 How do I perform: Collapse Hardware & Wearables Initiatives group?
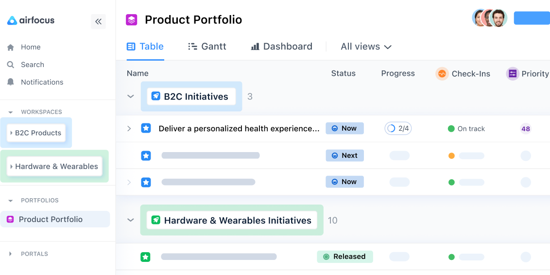point(130,220)
